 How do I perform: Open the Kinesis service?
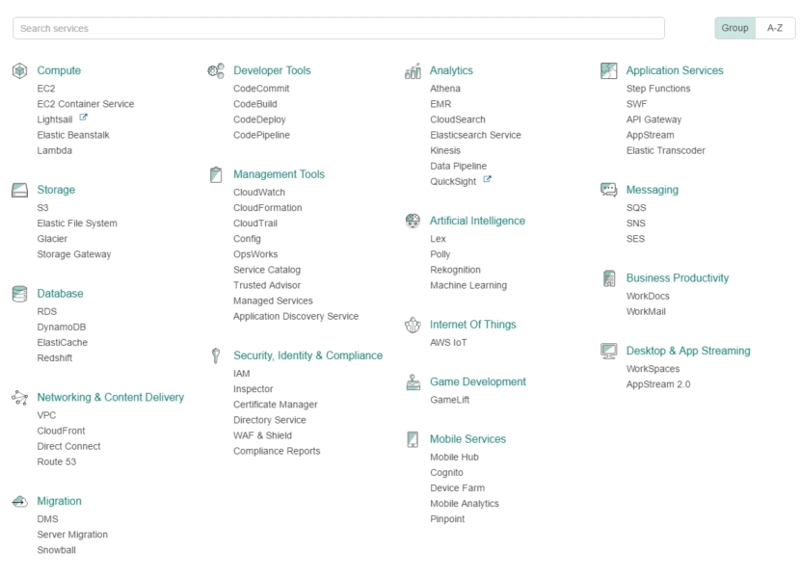(x=445, y=151)
